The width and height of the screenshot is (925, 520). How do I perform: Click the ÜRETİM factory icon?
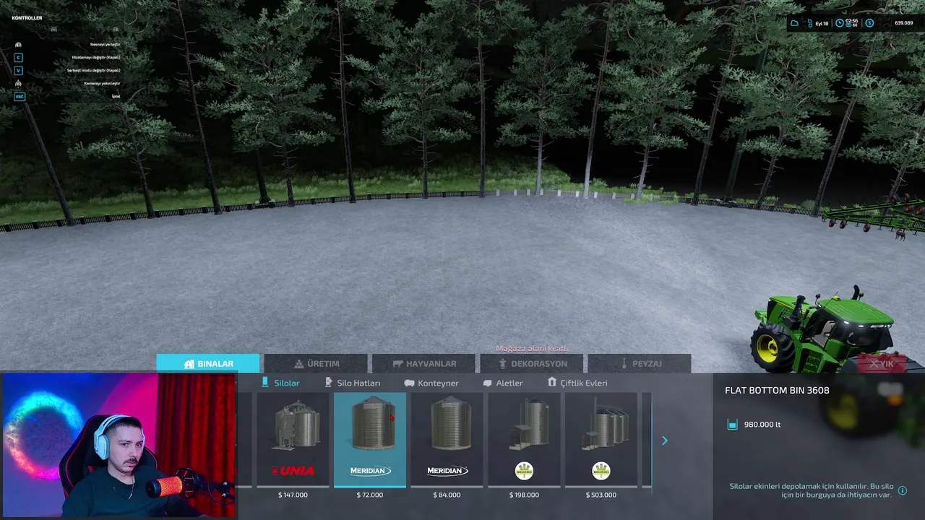pyautogui.click(x=298, y=364)
